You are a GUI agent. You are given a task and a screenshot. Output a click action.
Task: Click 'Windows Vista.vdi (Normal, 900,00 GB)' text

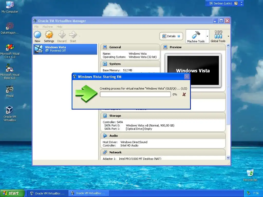[150, 125]
